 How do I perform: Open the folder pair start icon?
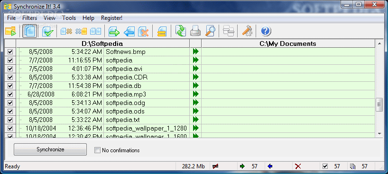[10, 31]
